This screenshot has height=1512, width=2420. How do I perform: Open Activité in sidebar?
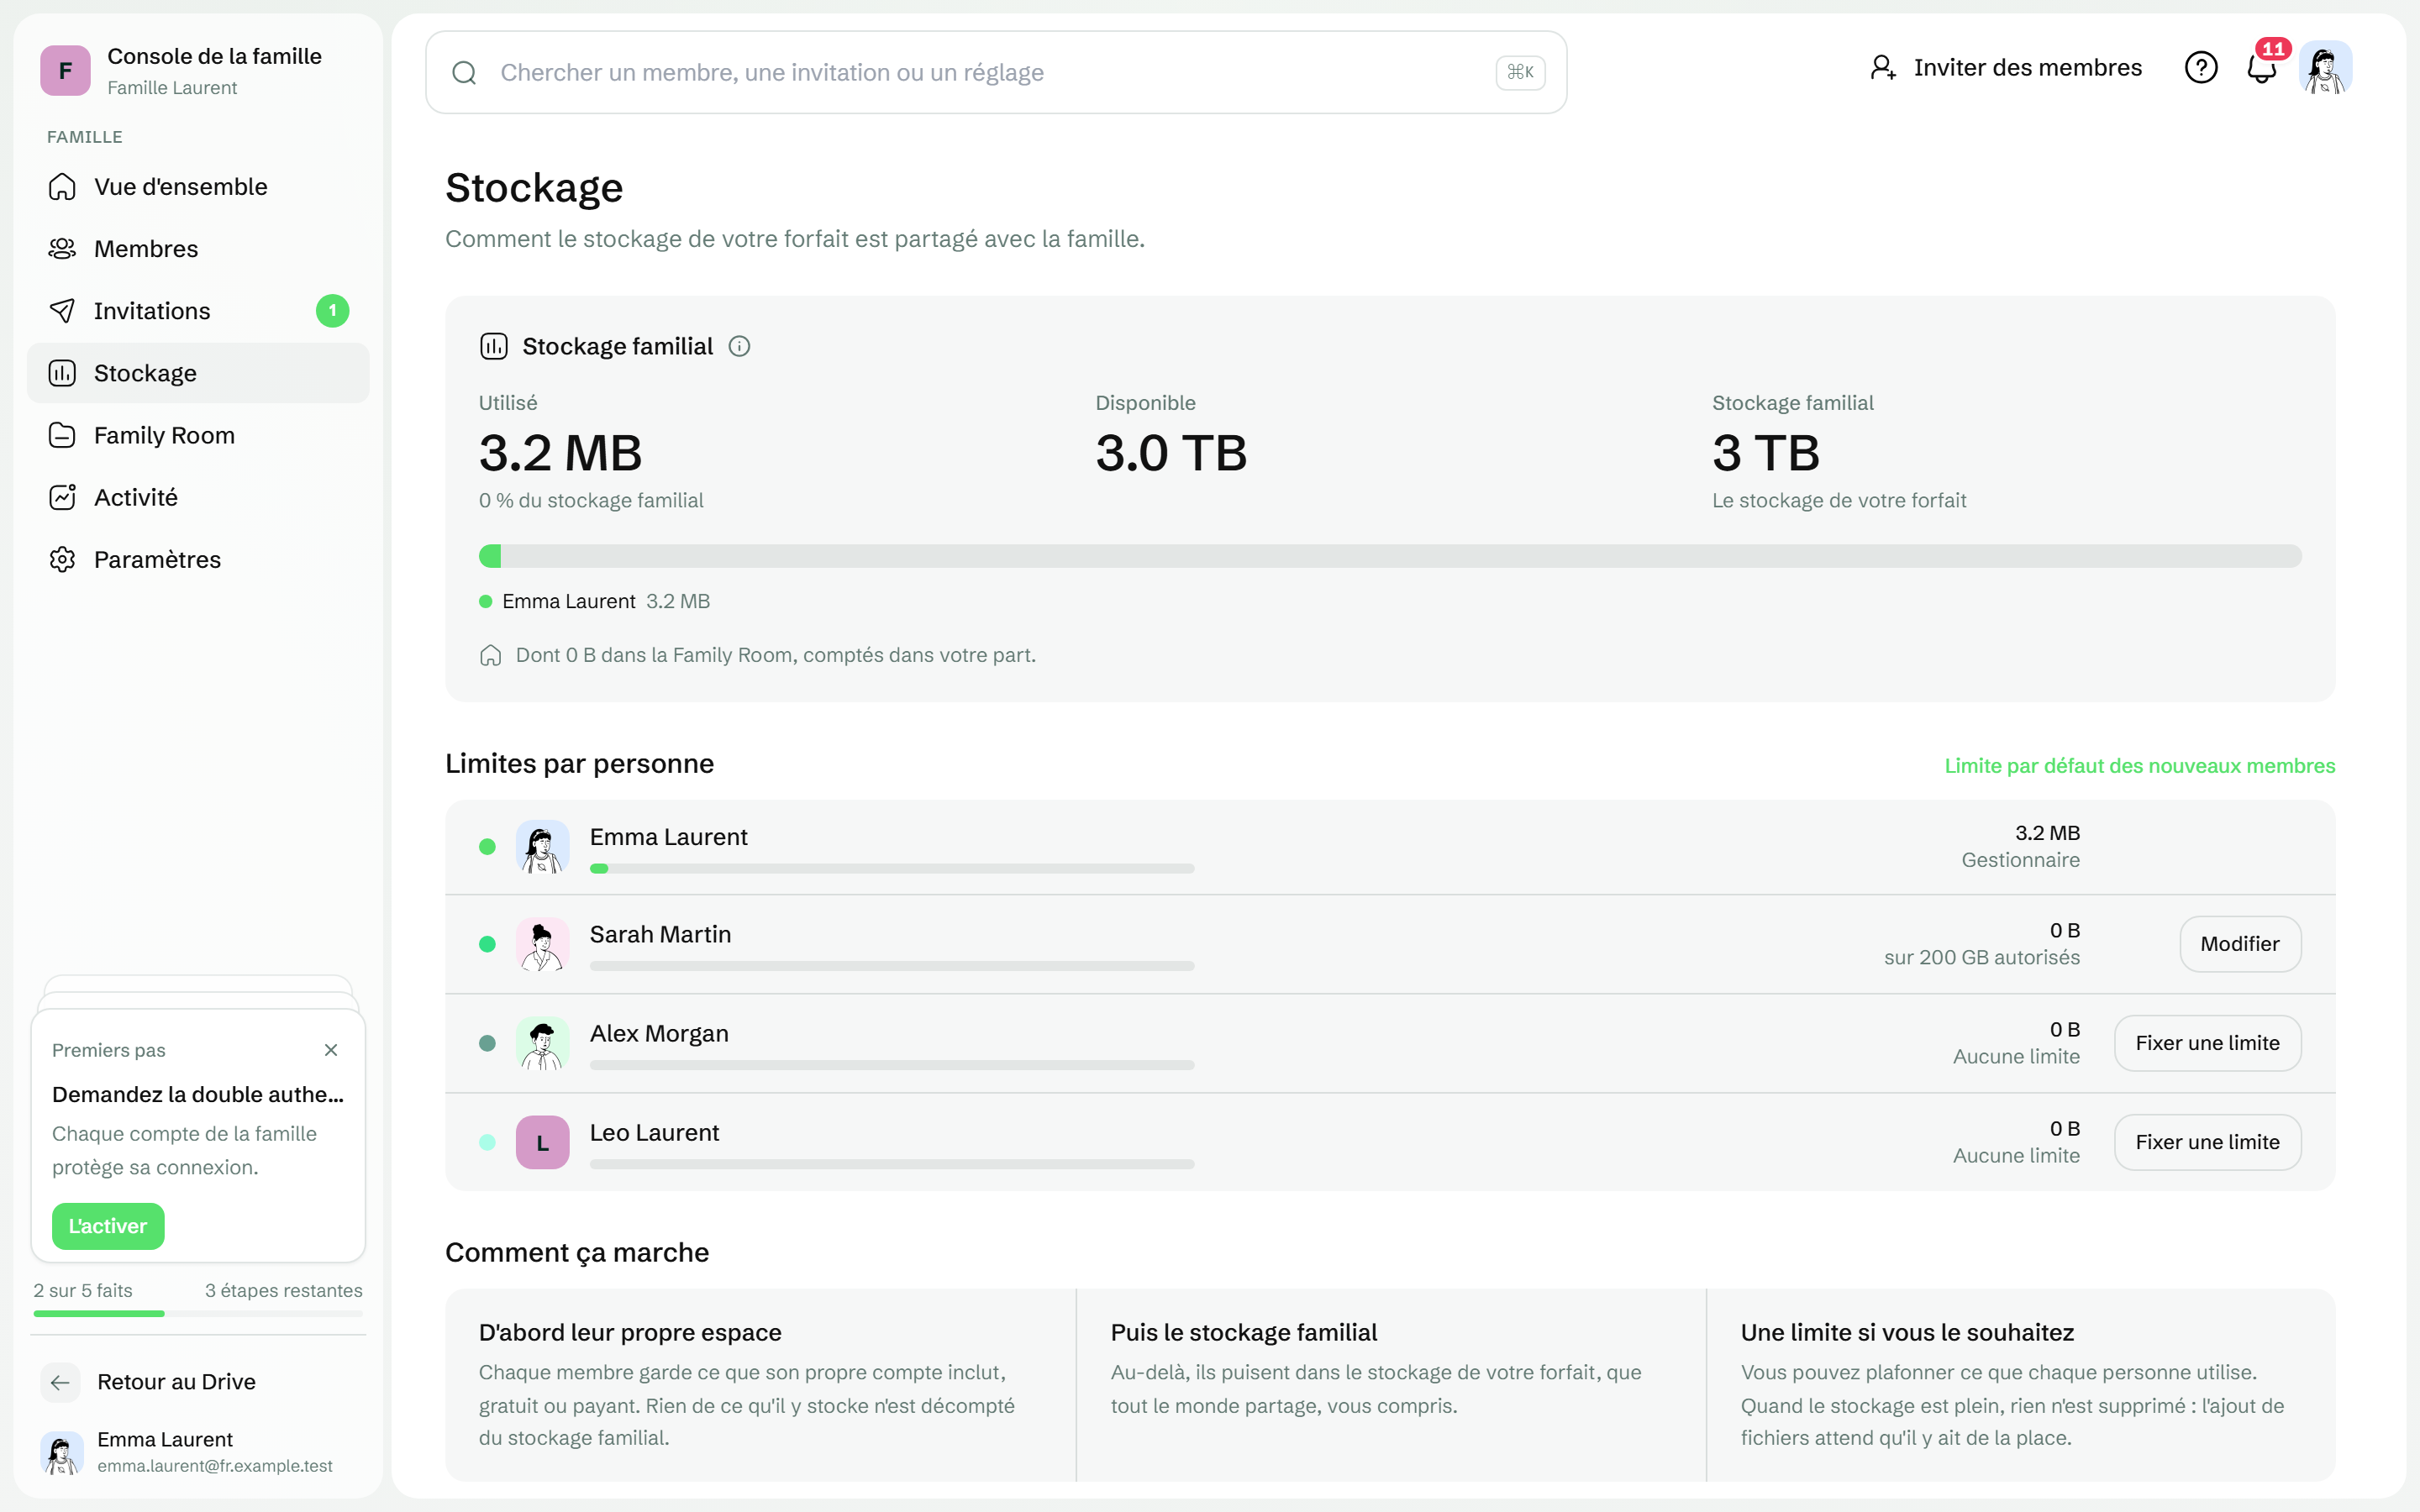[198, 497]
